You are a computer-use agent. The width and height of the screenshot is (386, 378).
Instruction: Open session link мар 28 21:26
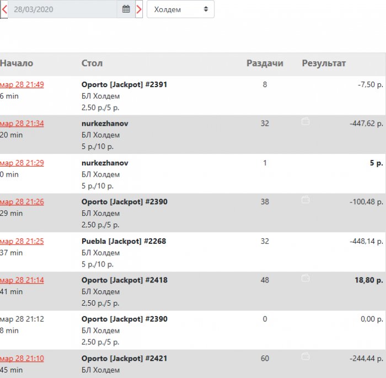click(x=22, y=202)
